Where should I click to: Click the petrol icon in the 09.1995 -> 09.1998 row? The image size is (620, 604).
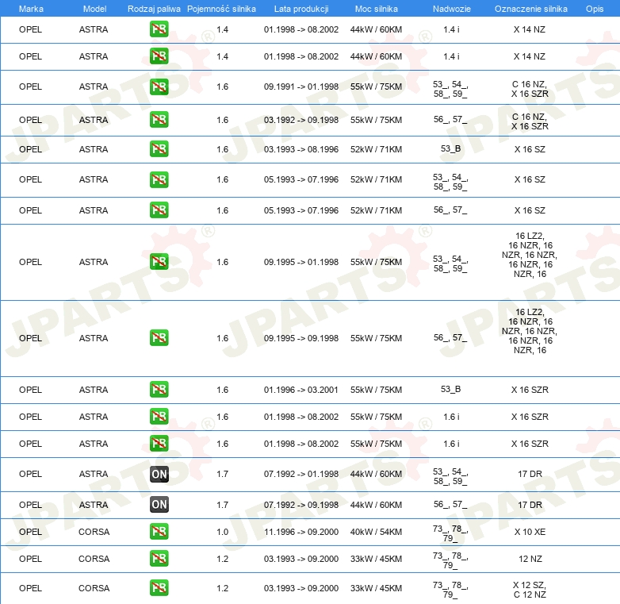click(x=159, y=337)
